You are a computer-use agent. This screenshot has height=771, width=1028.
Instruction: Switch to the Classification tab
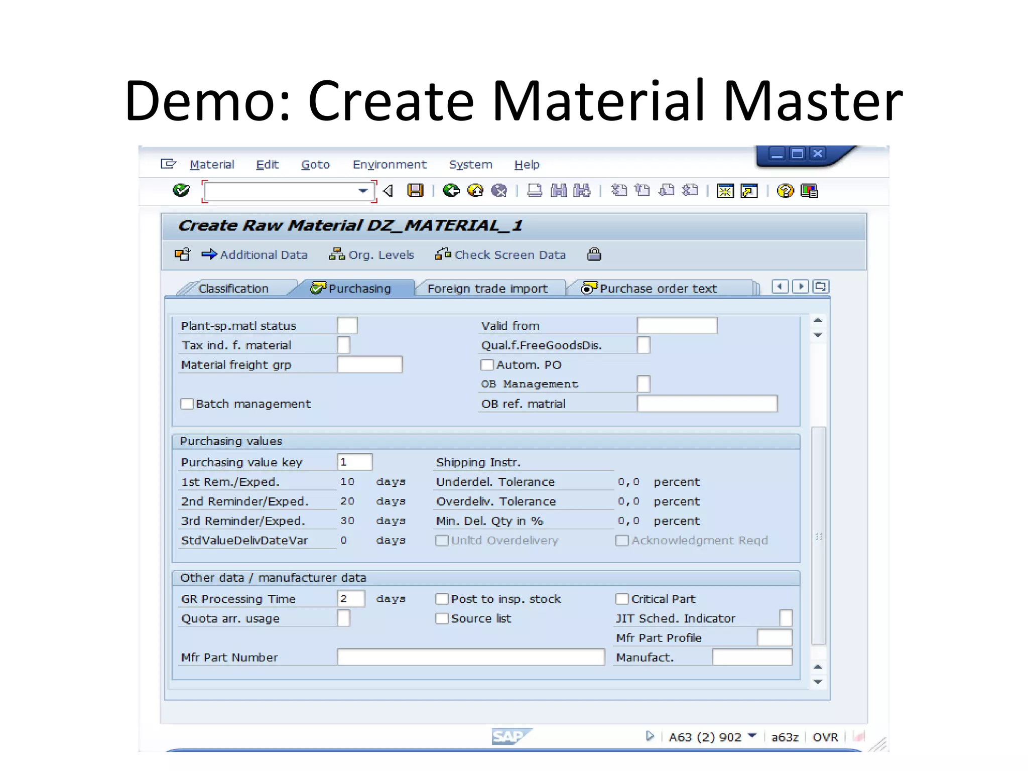click(233, 289)
